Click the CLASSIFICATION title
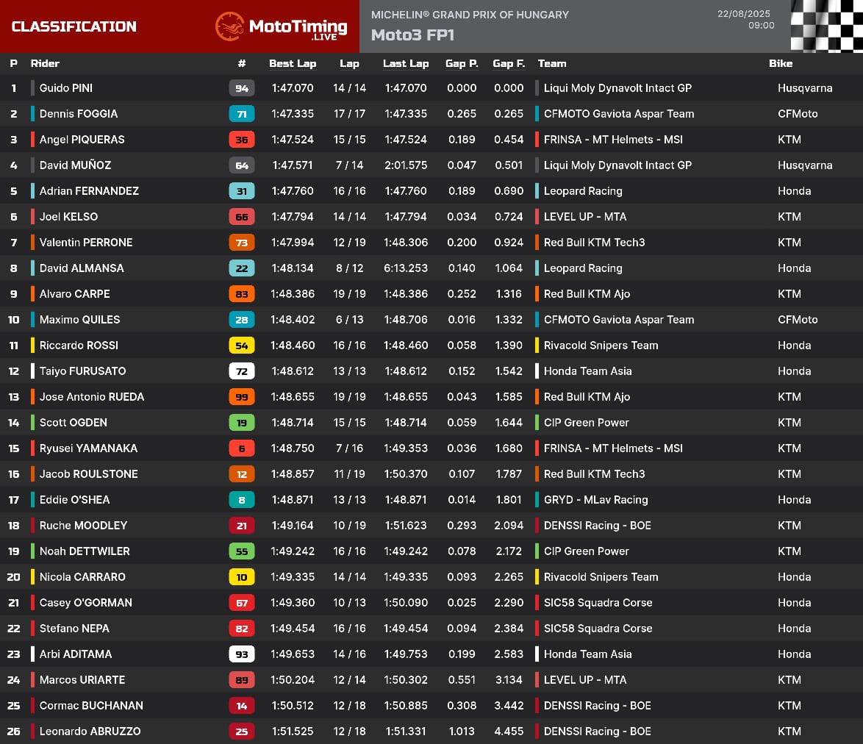Image resolution: width=863 pixels, height=744 pixels. point(74,26)
